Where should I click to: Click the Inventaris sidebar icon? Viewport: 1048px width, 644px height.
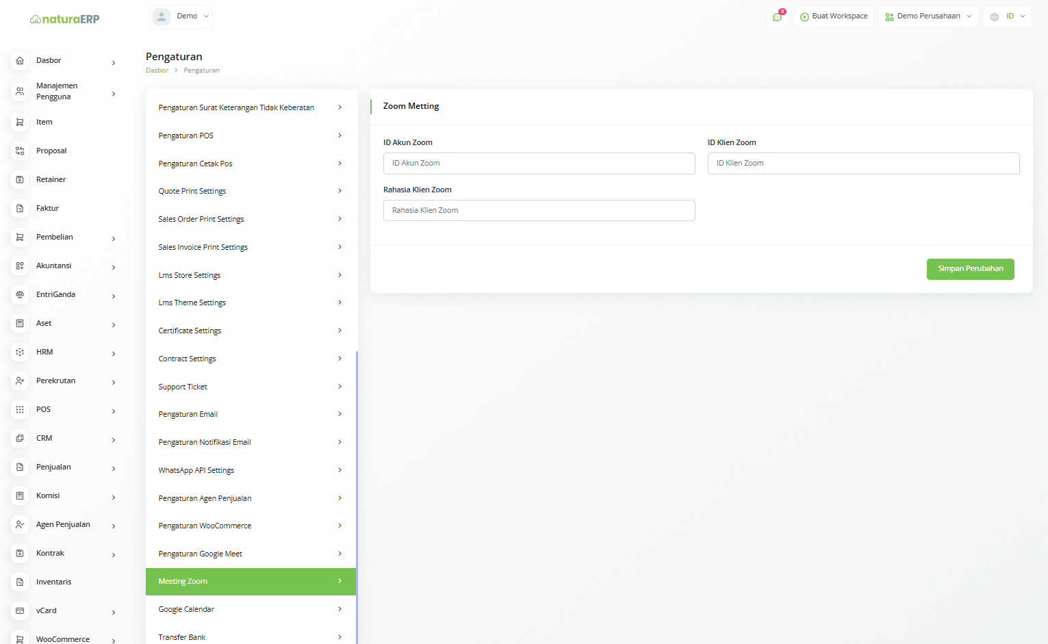20,582
